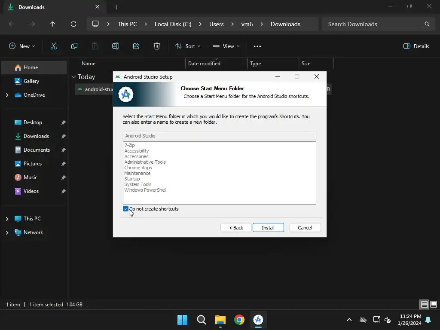
Task: Click vm6 in the address breadcrumb
Action: point(247,24)
